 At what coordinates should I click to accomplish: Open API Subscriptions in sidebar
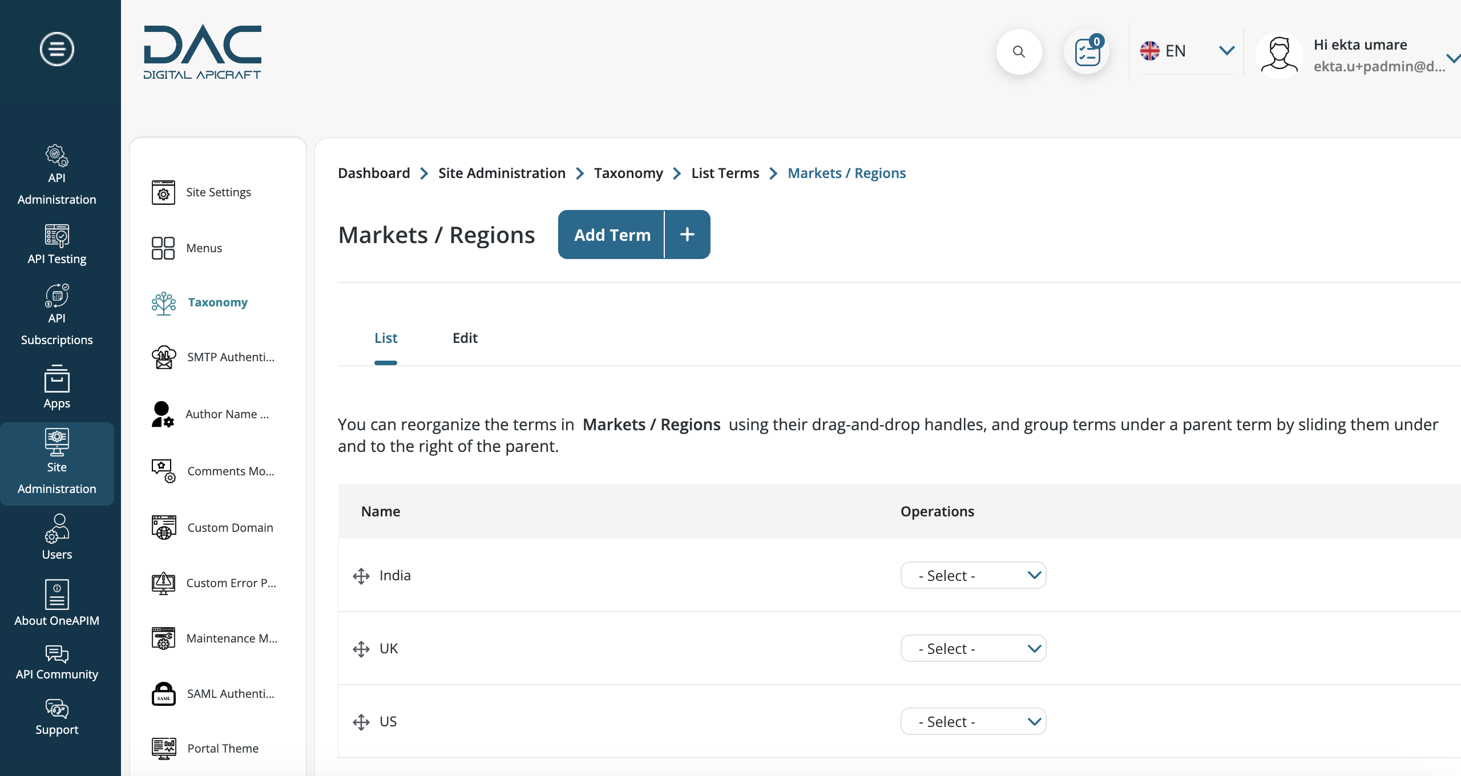(x=56, y=315)
